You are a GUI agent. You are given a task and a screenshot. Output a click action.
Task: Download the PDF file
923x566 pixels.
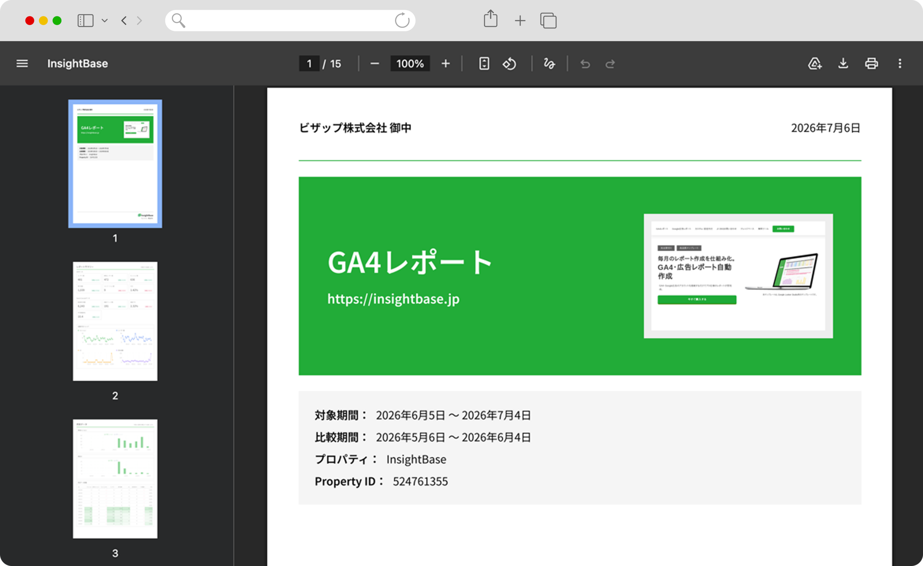[x=843, y=63]
